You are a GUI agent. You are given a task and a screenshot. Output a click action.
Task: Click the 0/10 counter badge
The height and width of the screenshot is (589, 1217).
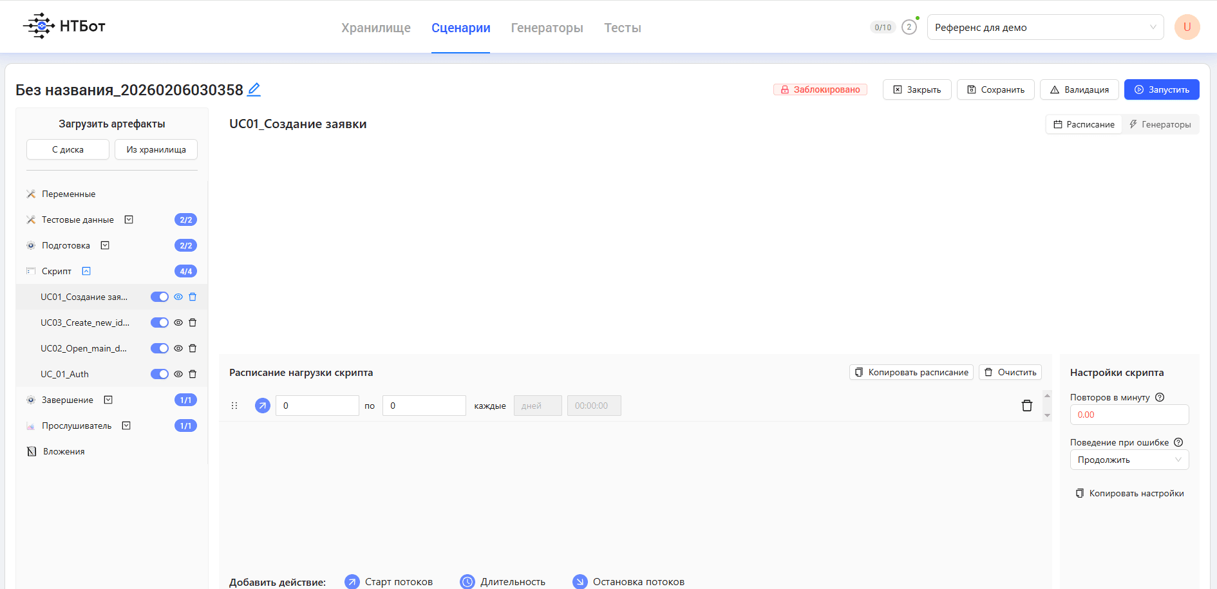(x=883, y=27)
